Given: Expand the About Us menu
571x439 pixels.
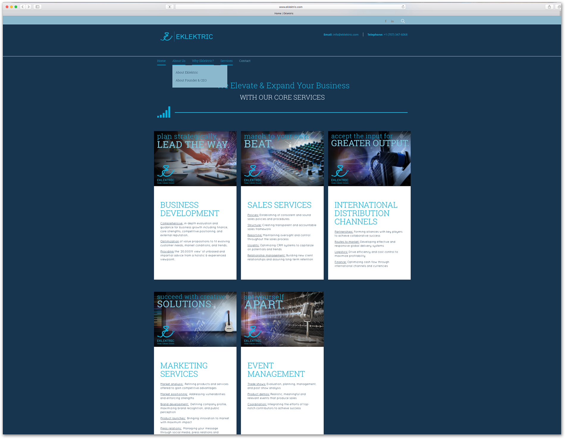Looking at the screenshot, I should point(179,61).
